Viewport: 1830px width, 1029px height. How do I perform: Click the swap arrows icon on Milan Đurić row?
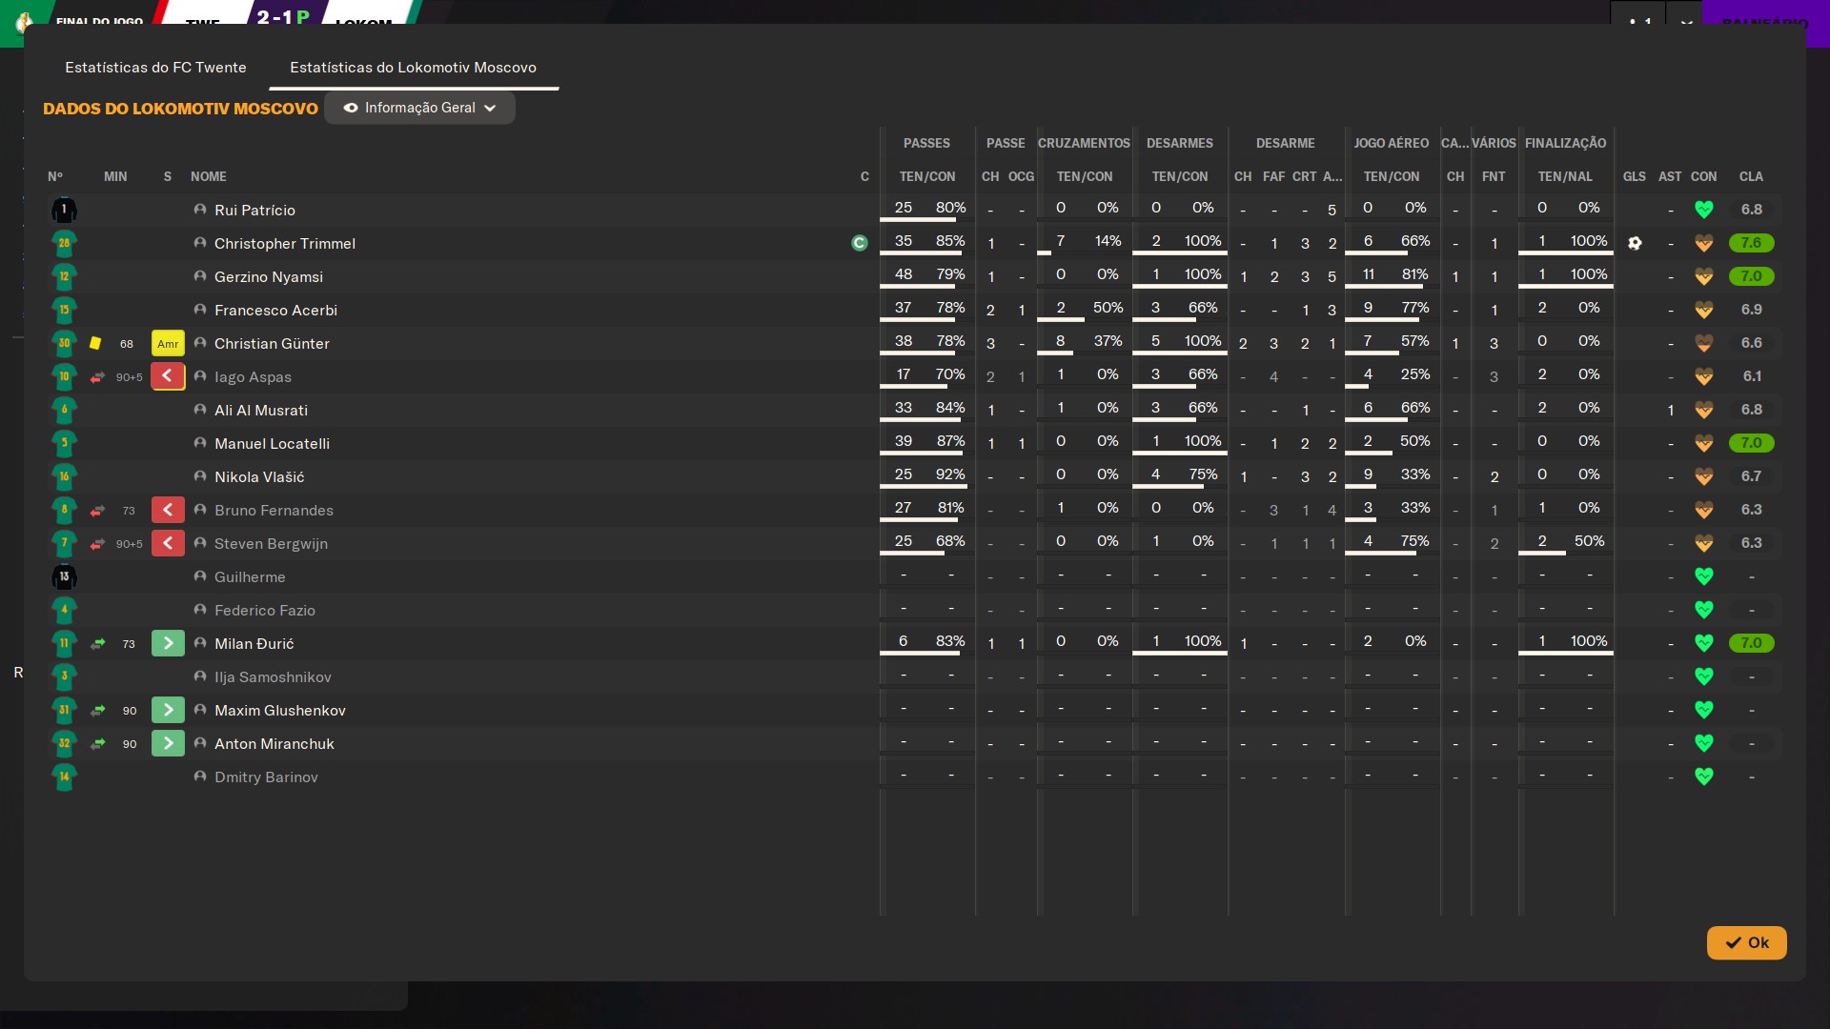tap(97, 644)
